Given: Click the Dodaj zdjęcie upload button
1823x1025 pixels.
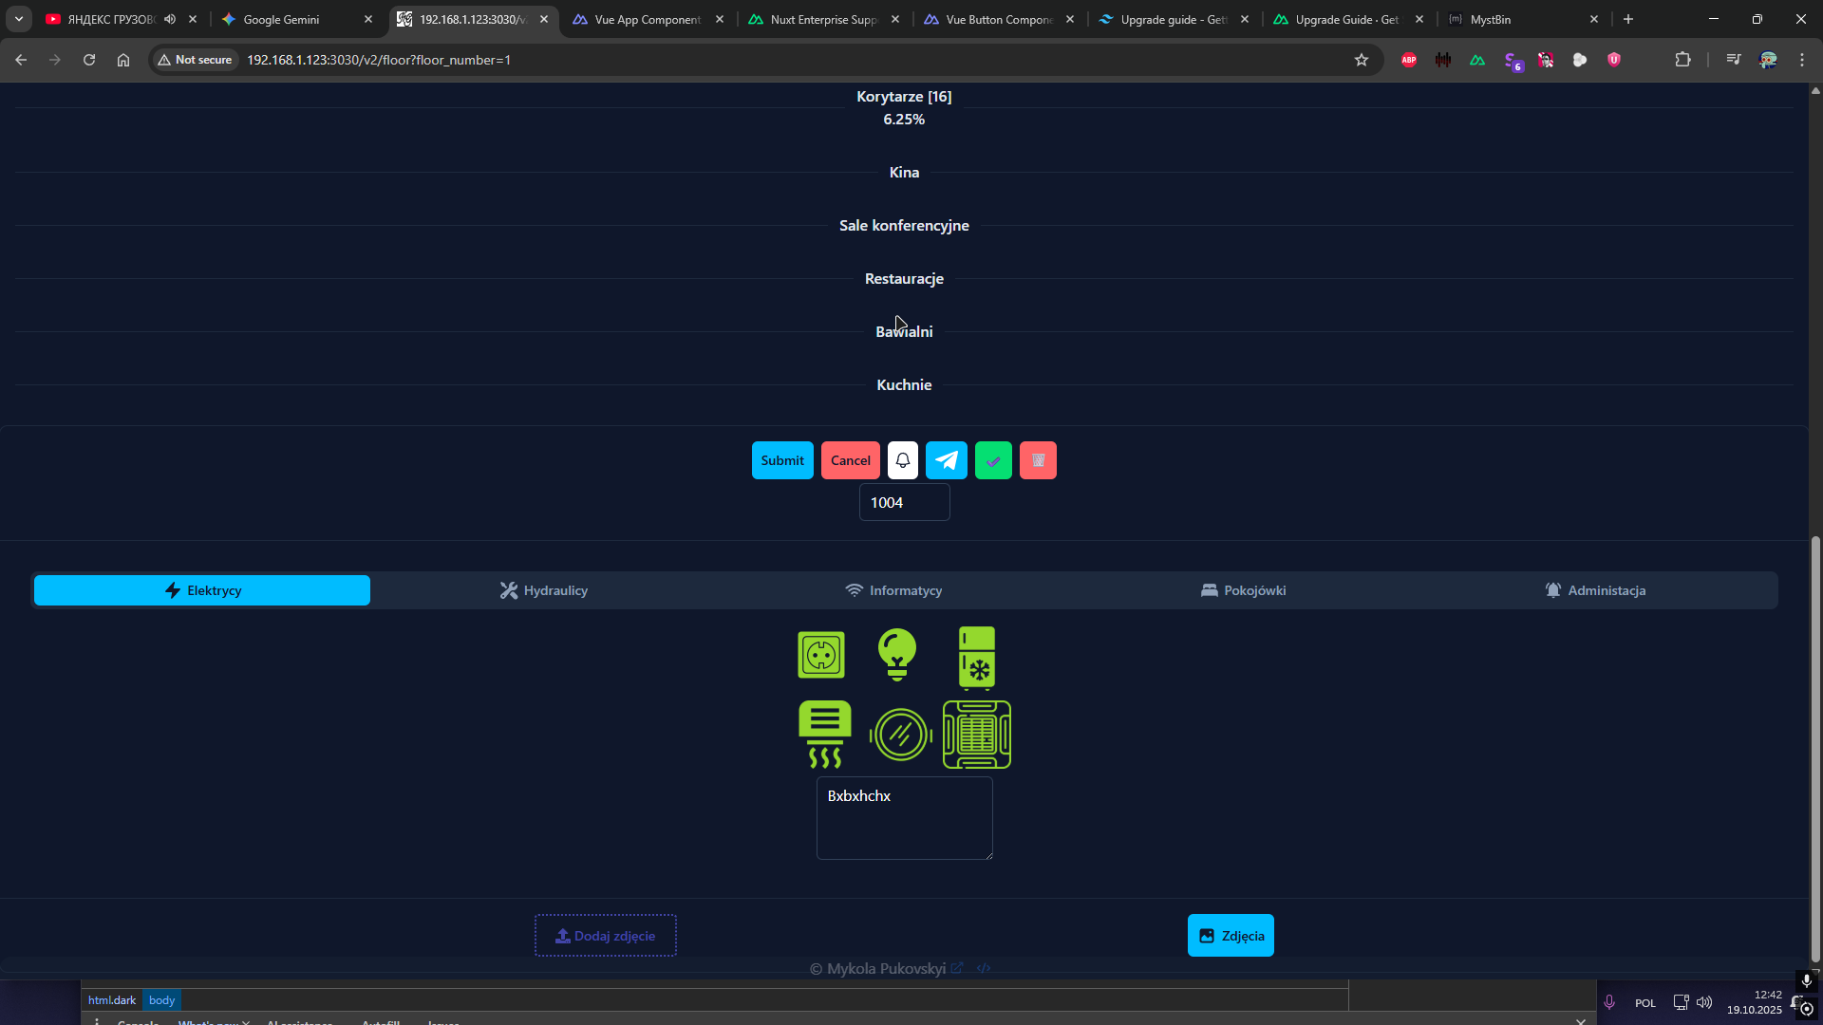Looking at the screenshot, I should point(606,936).
